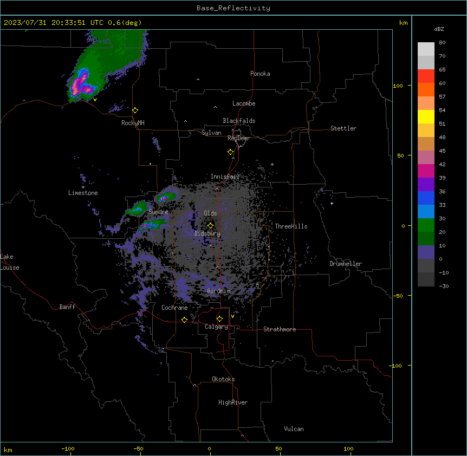
Task: Click the yellow marker south of Cochrane
Action: click(184, 320)
